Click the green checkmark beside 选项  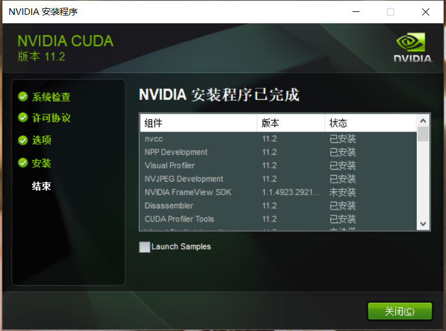23,140
